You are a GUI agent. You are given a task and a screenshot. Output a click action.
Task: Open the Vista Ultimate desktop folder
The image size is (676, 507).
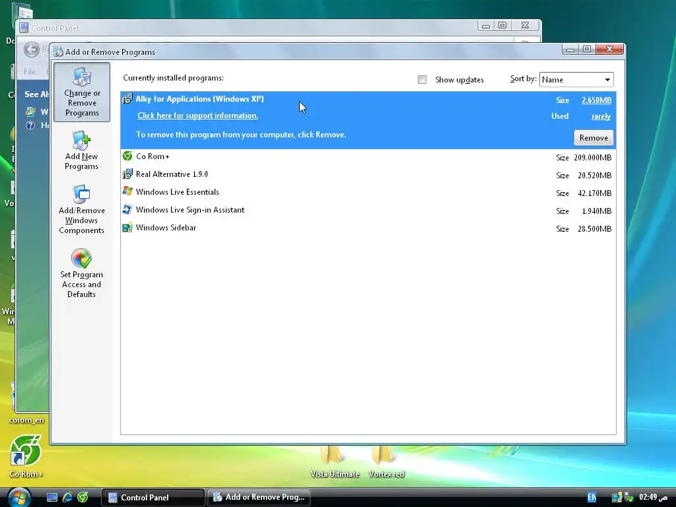335,461
